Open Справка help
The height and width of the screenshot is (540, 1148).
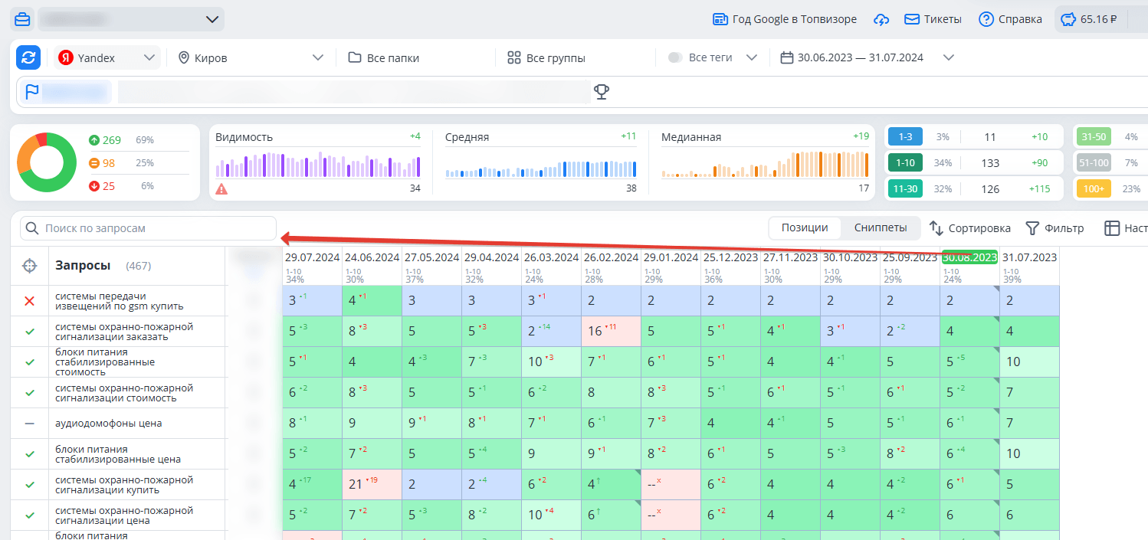tap(1010, 19)
